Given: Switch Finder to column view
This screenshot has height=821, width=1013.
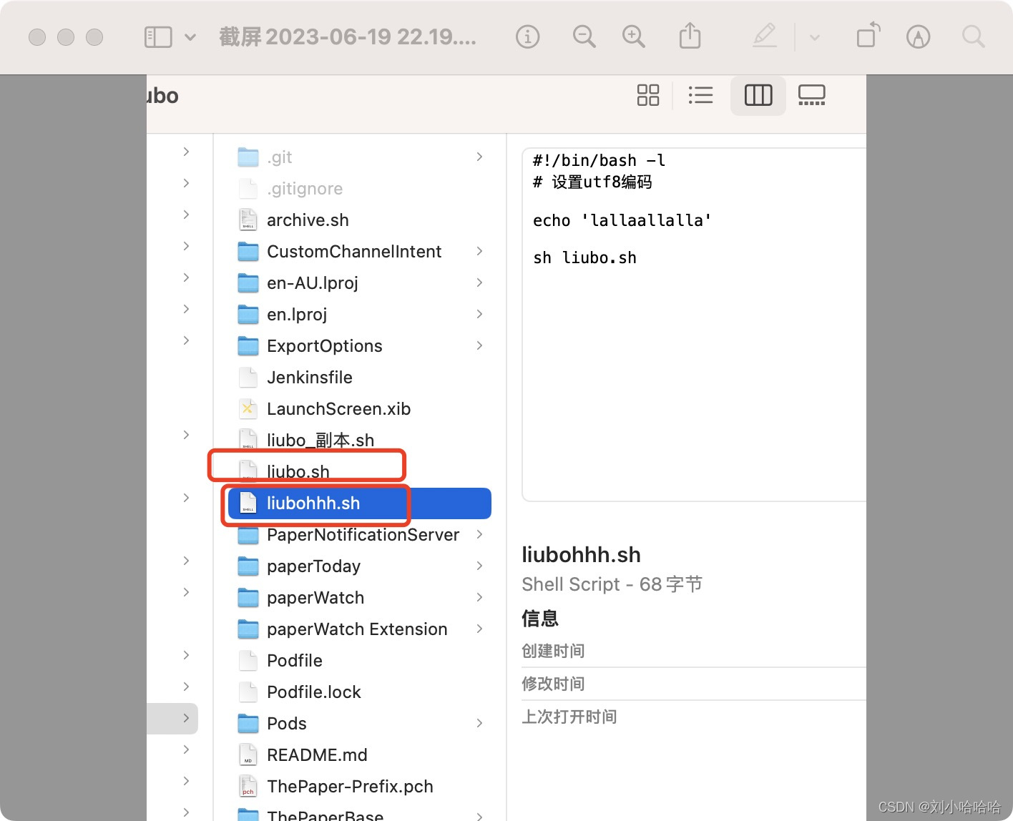Looking at the screenshot, I should tap(758, 95).
